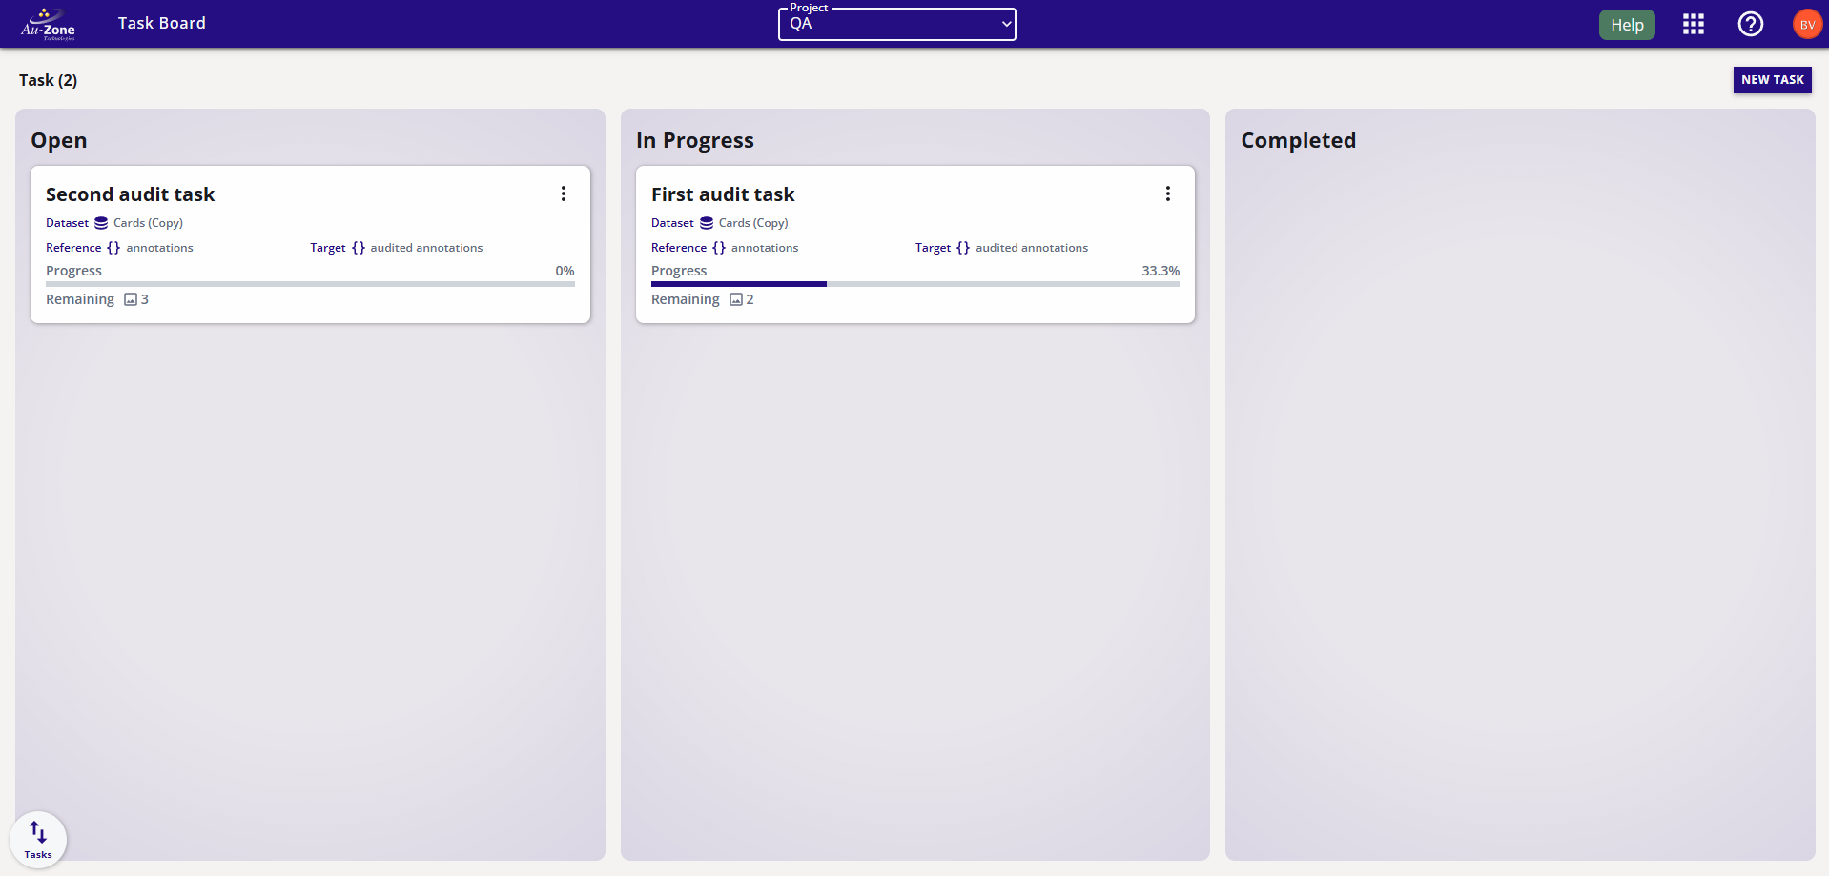Click the Completed column header

coord(1298,140)
